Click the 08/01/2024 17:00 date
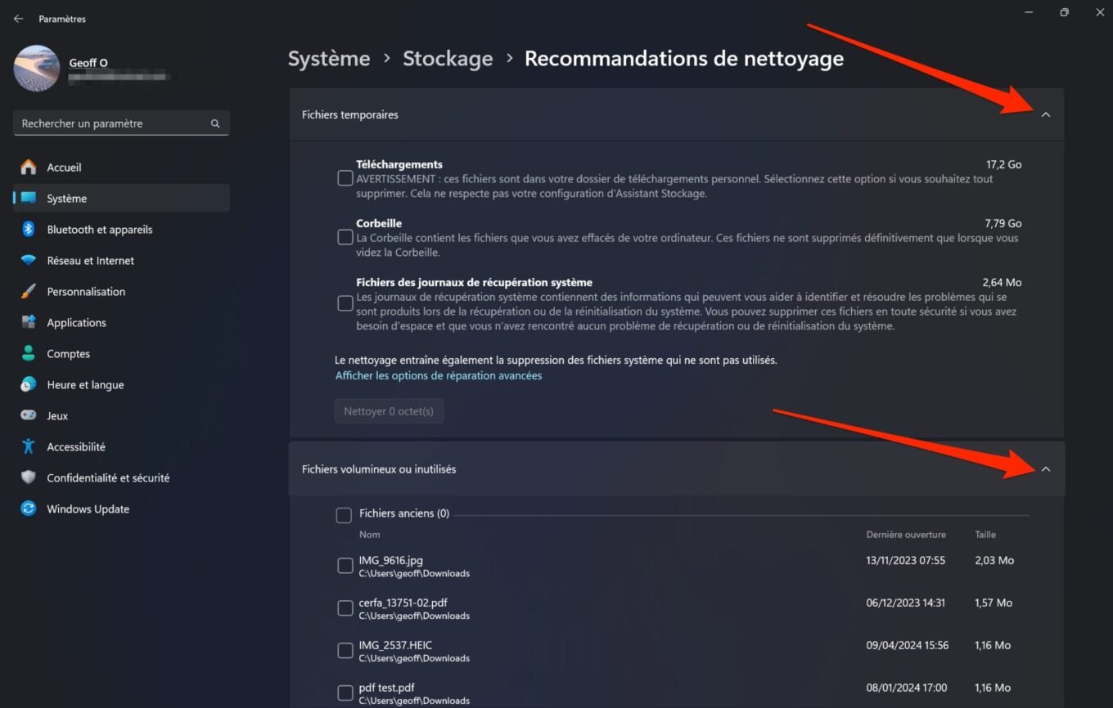 point(907,688)
